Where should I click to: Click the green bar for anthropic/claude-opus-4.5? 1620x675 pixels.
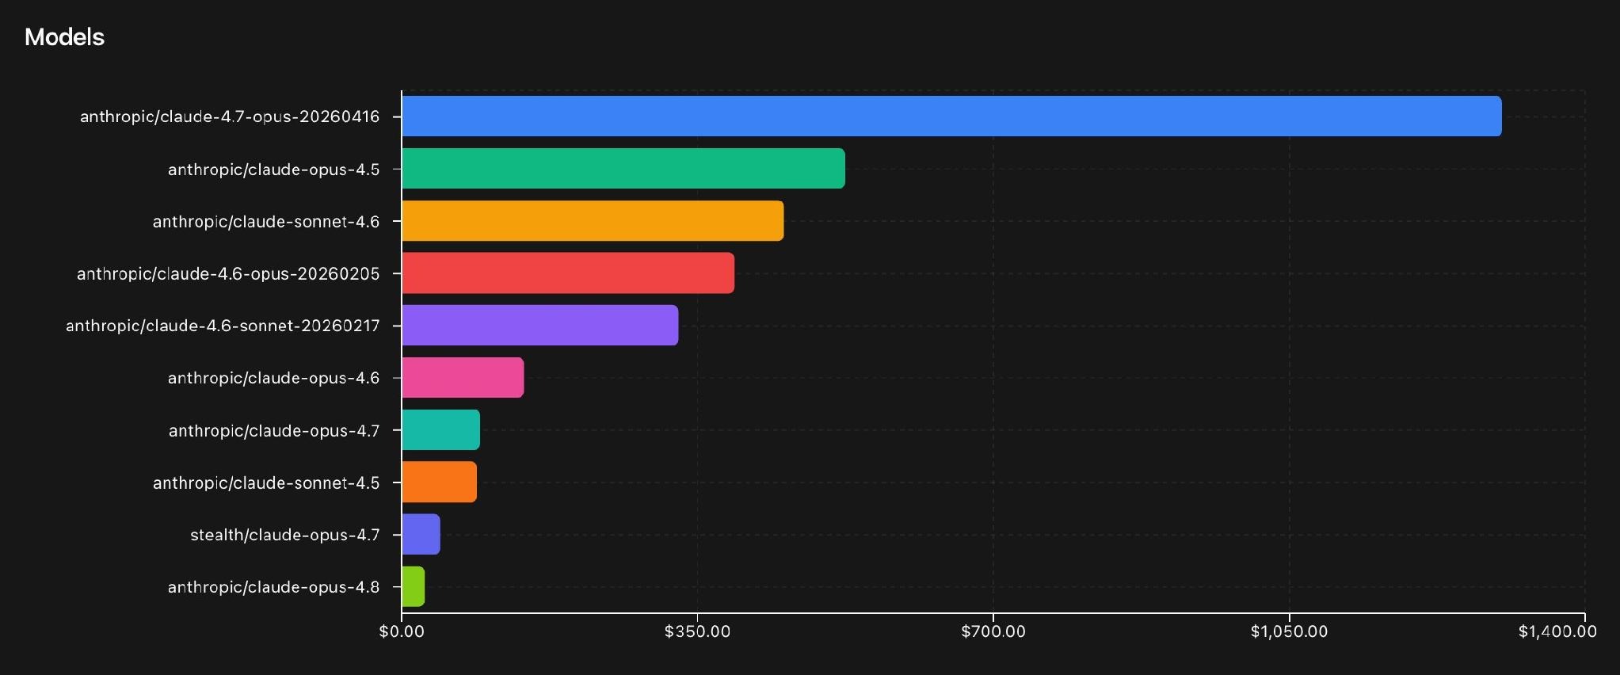(x=623, y=169)
